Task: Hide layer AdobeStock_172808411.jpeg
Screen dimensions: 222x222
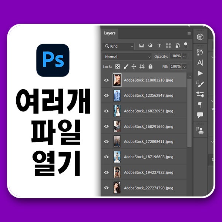Action: (106, 142)
